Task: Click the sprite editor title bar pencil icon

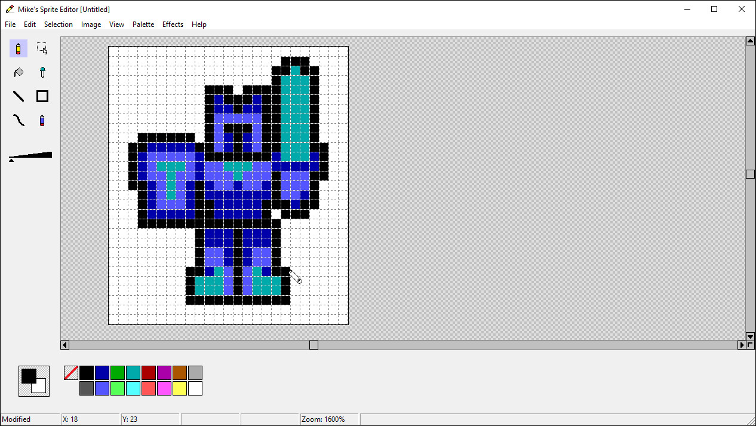Action: click(x=10, y=9)
